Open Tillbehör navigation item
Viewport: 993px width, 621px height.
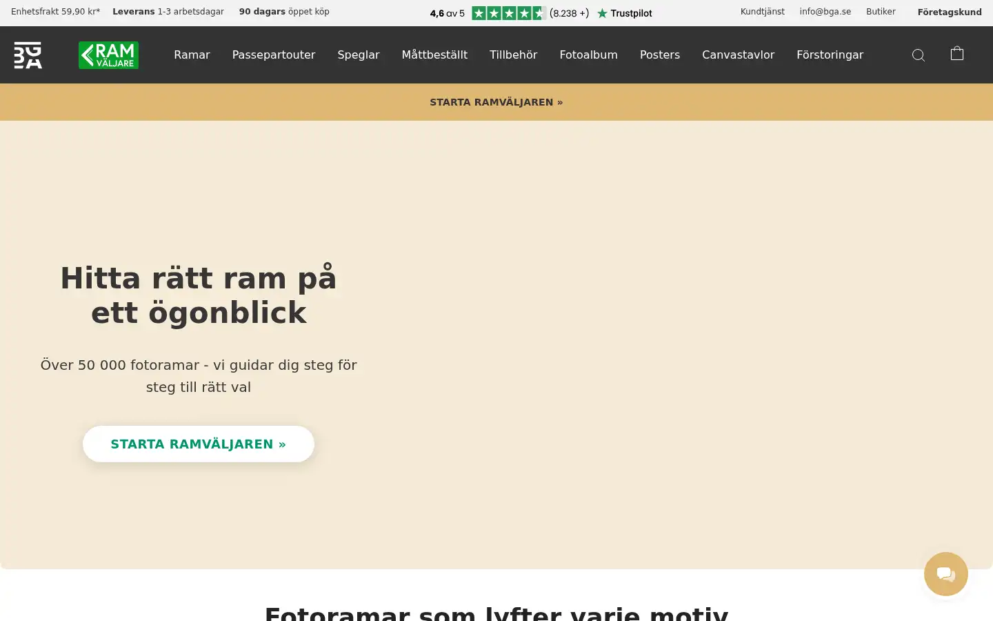[514, 55]
